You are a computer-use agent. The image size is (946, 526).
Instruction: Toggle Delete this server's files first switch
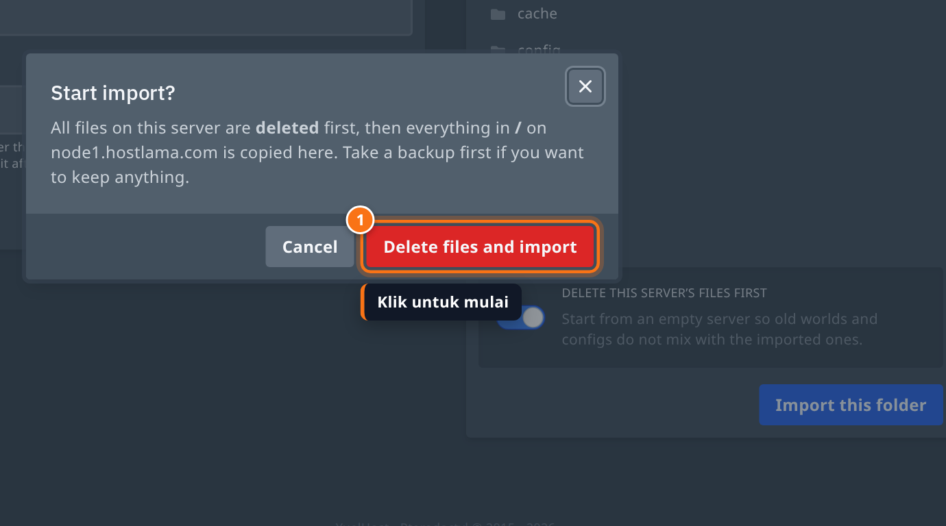tap(521, 318)
